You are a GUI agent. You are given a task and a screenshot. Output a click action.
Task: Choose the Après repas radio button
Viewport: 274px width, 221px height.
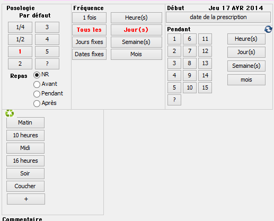(x=37, y=103)
